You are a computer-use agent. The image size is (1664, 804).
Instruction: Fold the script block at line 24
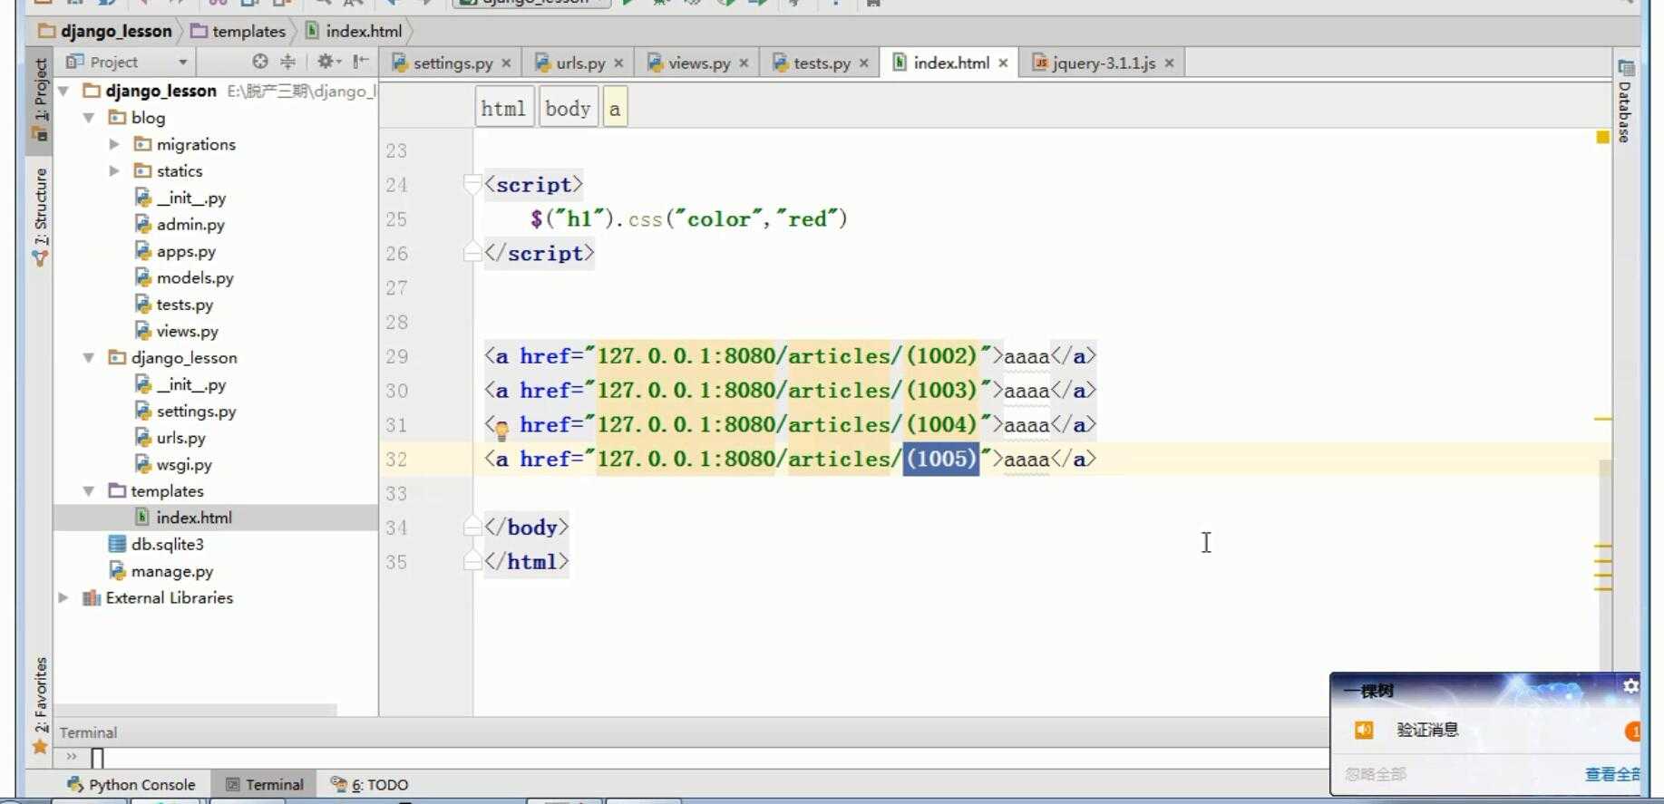point(472,184)
